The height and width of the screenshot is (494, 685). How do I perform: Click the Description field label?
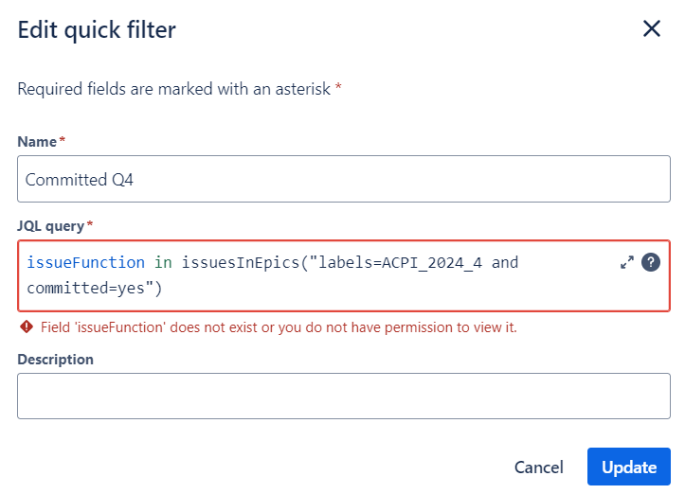(56, 360)
